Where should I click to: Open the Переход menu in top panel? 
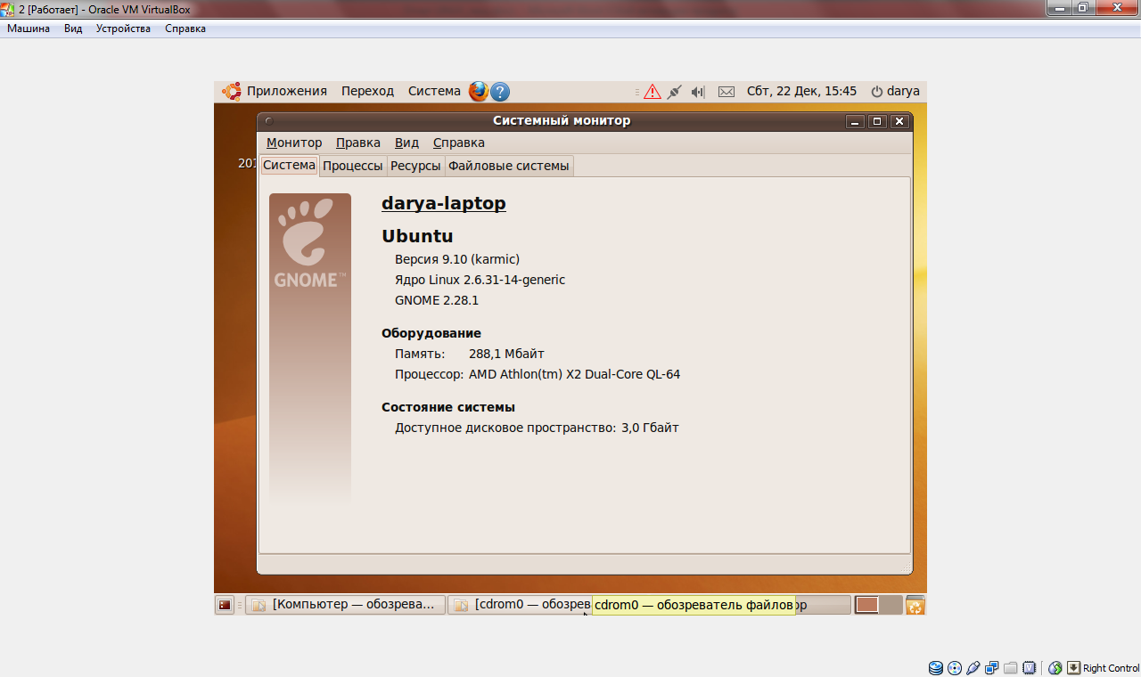tap(367, 91)
